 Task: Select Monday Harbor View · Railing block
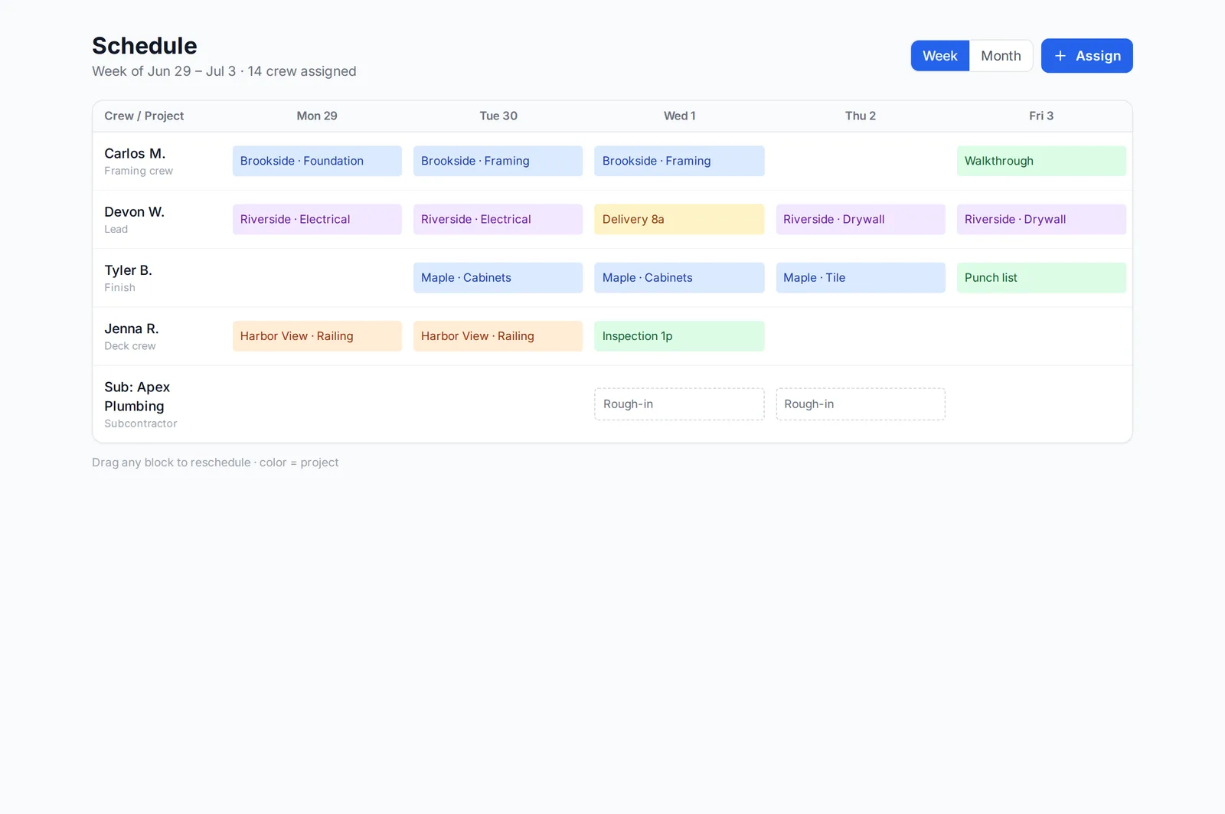(x=317, y=336)
